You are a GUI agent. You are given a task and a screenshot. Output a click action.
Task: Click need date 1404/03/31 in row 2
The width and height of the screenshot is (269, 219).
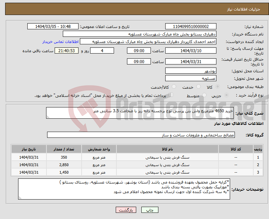(x=29, y=165)
